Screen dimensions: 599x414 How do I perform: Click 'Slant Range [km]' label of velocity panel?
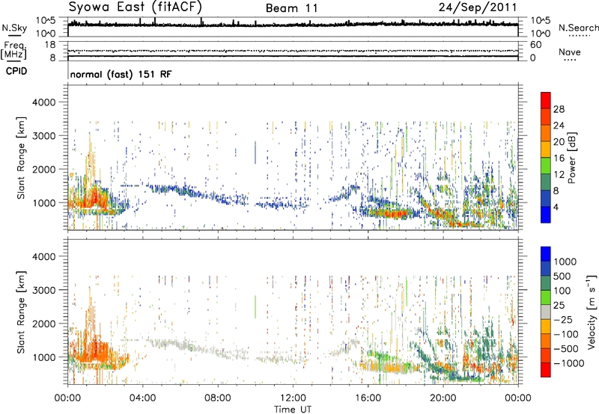[21, 312]
